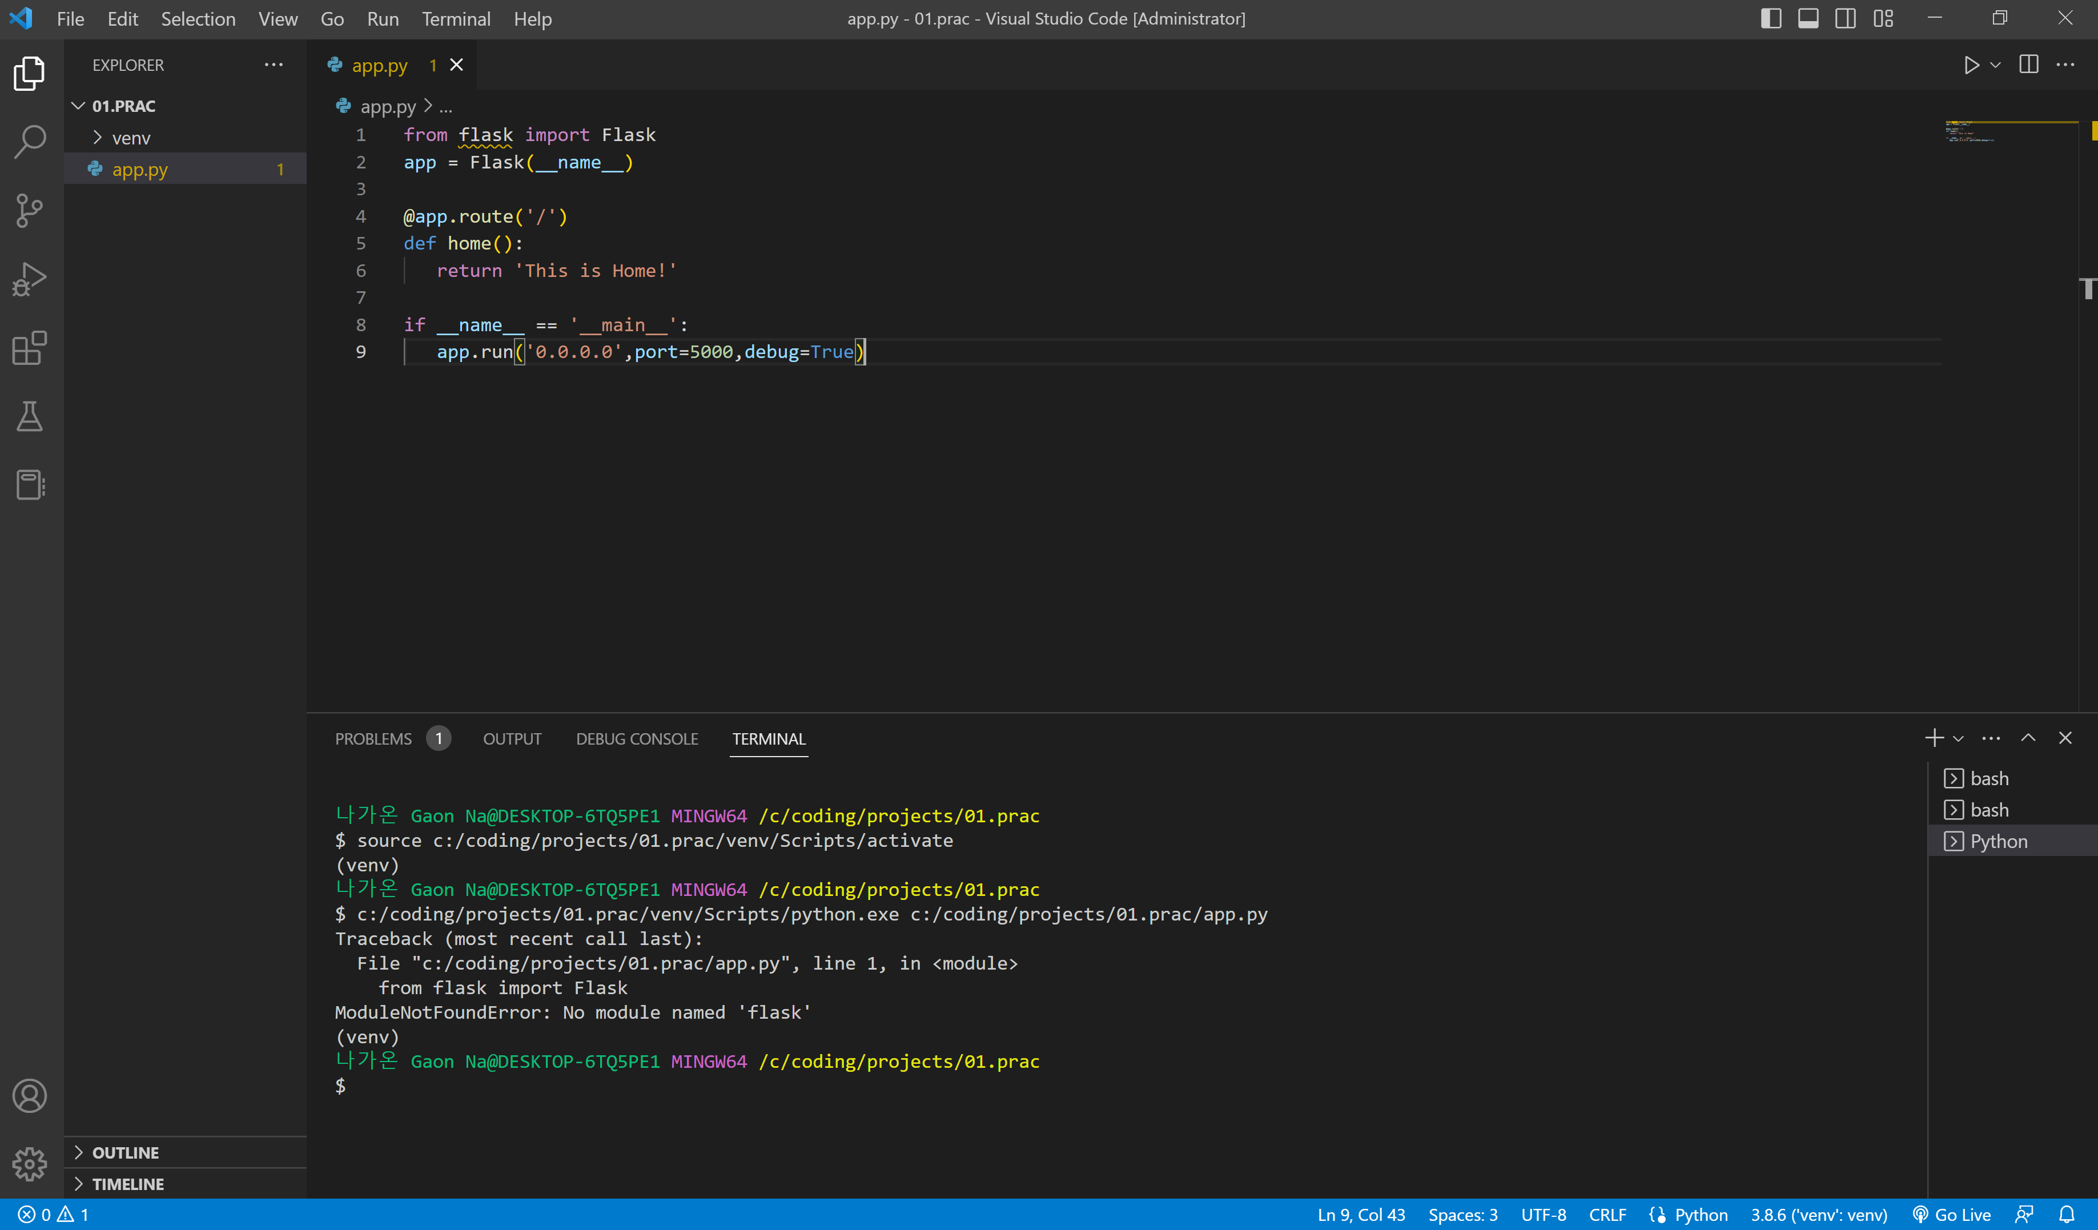The width and height of the screenshot is (2098, 1230).
Task: Close the app.py editor tab
Action: 456,65
